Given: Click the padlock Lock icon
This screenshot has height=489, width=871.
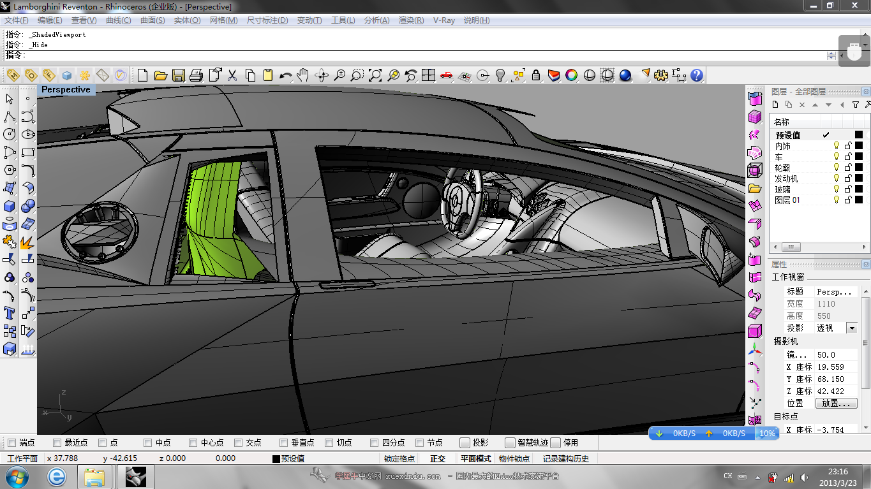Looking at the screenshot, I should (x=536, y=75).
